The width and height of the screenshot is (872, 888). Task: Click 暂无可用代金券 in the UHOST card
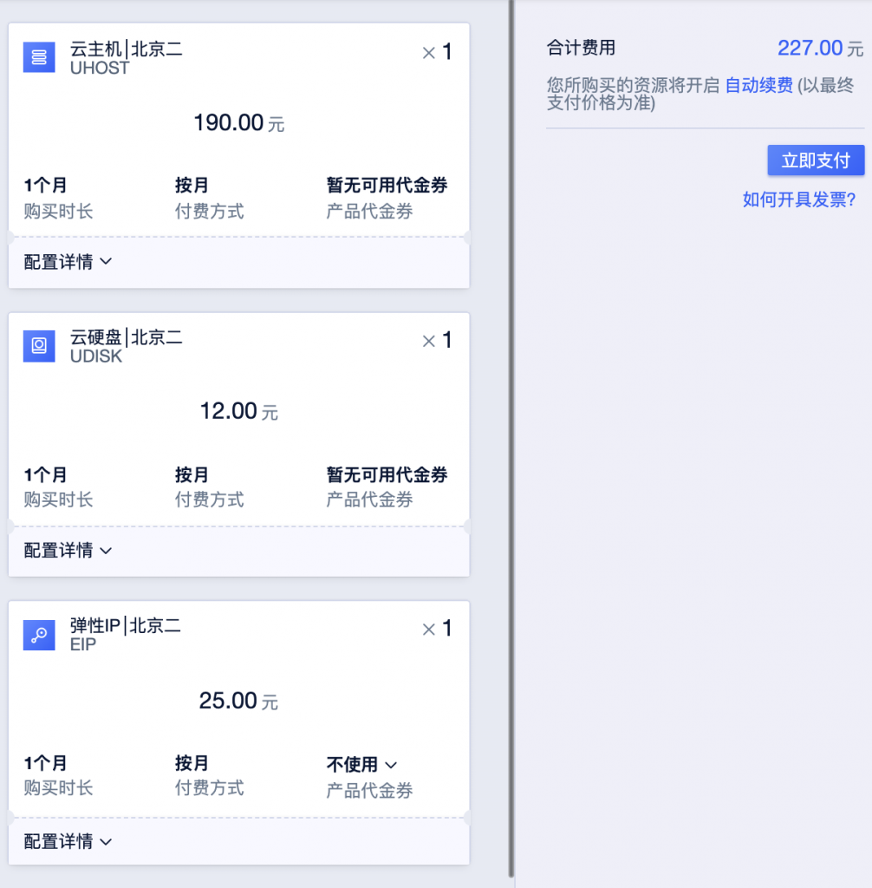pos(387,186)
